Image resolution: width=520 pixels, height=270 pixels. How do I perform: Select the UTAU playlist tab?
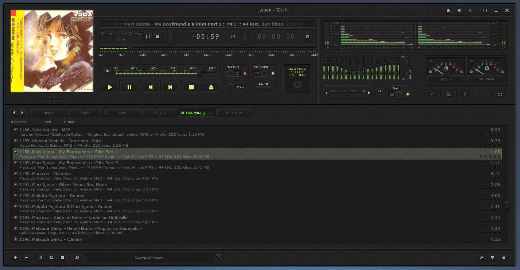tap(159, 113)
